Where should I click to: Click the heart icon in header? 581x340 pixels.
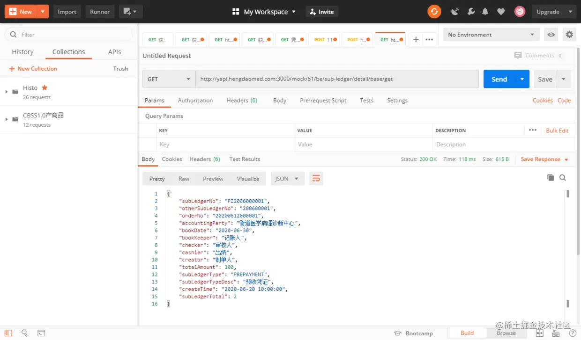(x=501, y=12)
